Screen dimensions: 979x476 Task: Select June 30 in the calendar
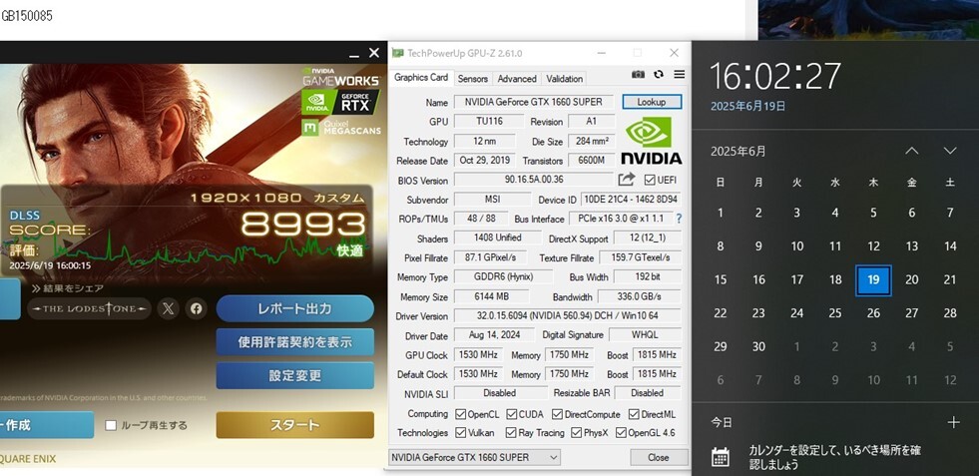(x=758, y=346)
